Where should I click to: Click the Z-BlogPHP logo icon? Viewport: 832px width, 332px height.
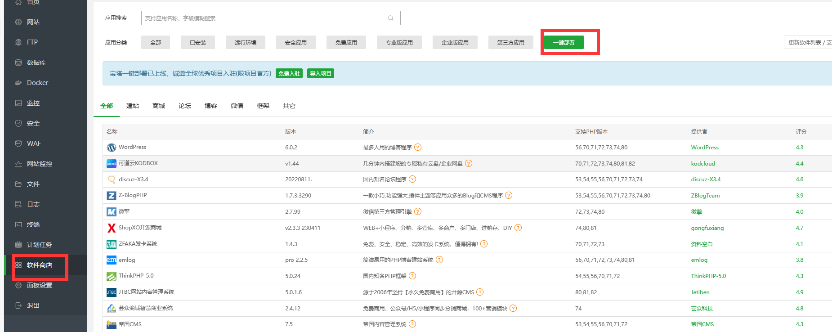coord(112,196)
